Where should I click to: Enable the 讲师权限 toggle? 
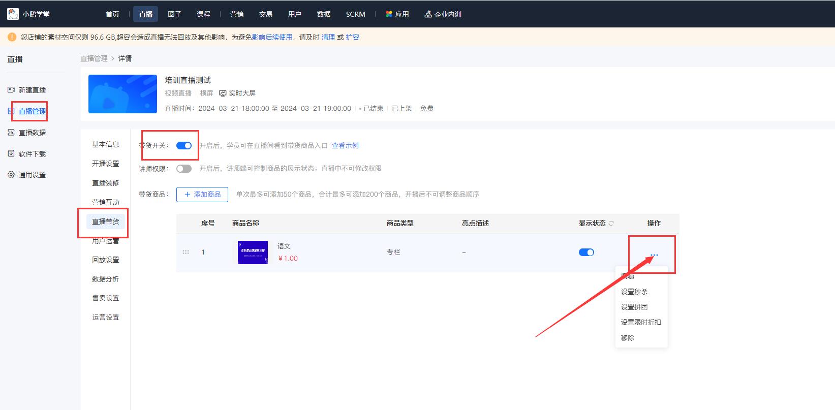(184, 169)
